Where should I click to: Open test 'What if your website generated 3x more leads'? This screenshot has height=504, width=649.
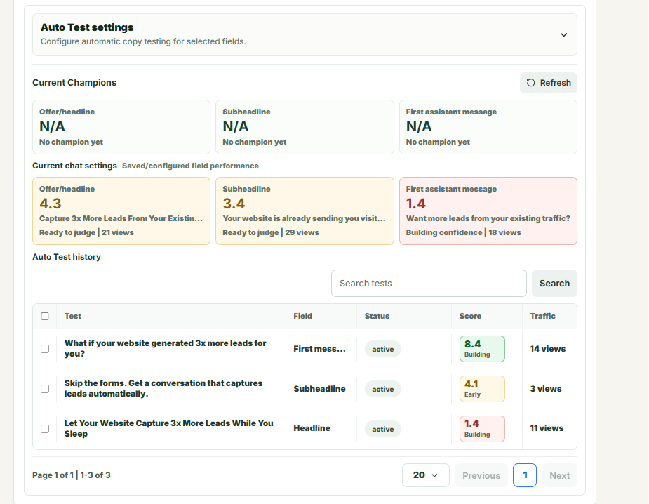coord(165,348)
